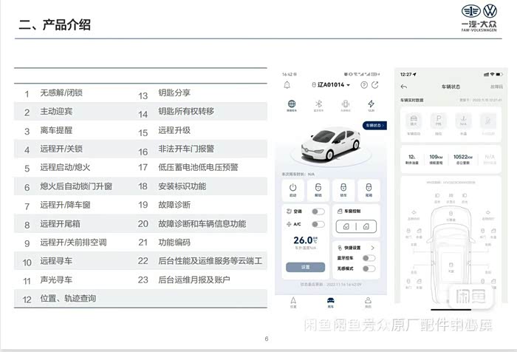517x352 pixels.
Task: Click the slide title 二、产品介绍
Action: [55, 24]
